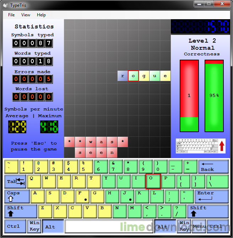This screenshot has height=238, width=233.
Task: Click the Enter key on keyboard
Action: tap(212, 196)
